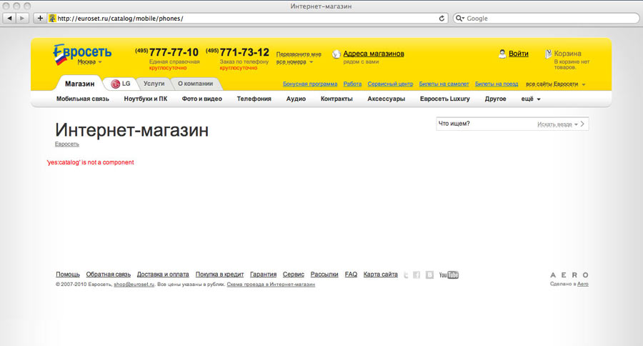643x346 pixels.
Task: Click the shopping cart icon
Action: (x=548, y=54)
